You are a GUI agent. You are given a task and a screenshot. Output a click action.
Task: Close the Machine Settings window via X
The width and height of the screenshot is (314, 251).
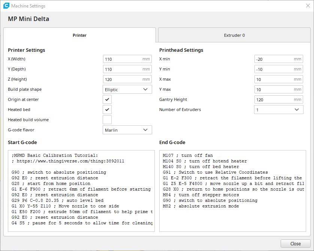click(308, 6)
